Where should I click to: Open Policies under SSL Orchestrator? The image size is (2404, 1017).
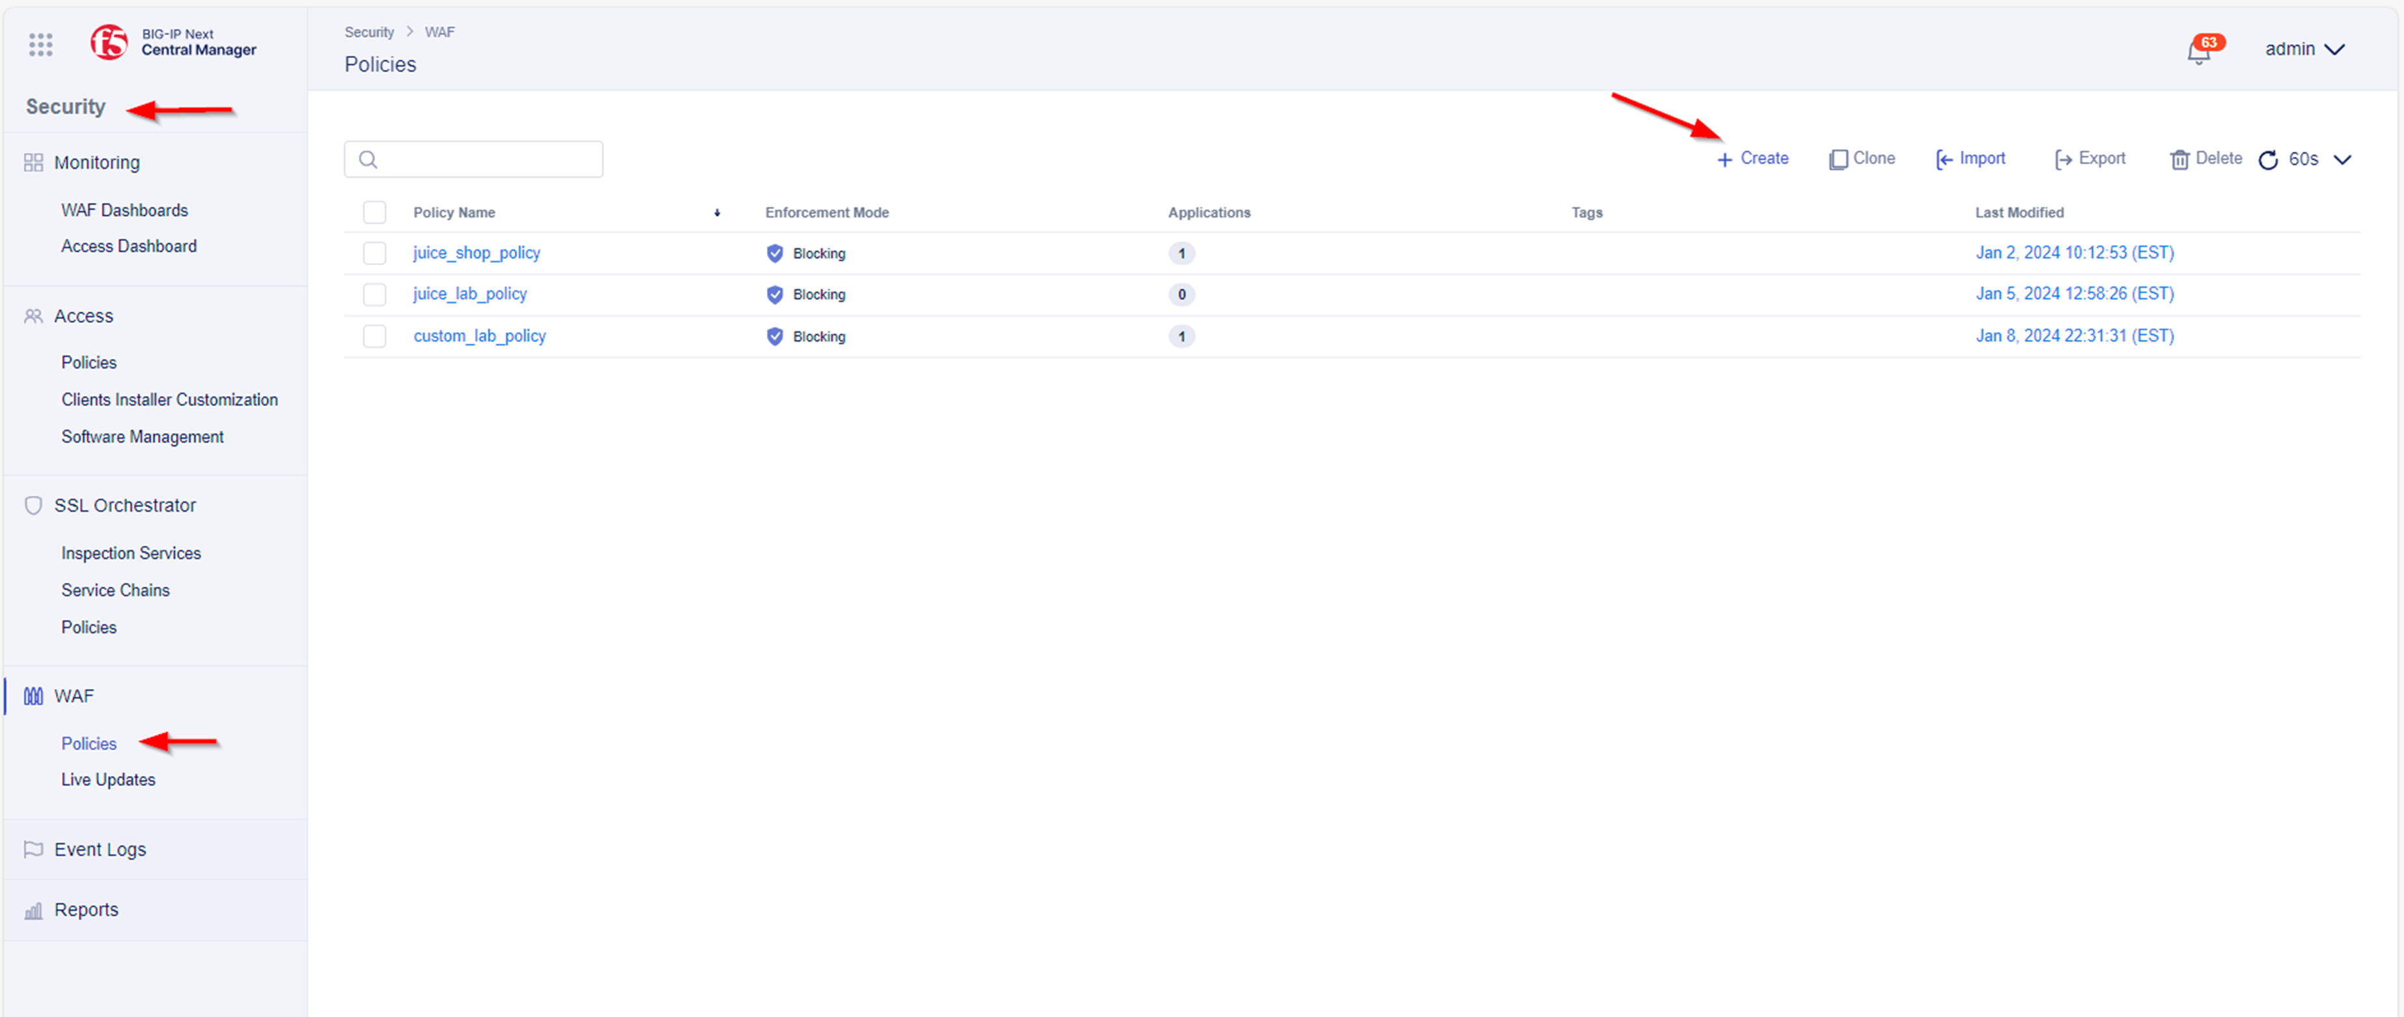(x=89, y=628)
